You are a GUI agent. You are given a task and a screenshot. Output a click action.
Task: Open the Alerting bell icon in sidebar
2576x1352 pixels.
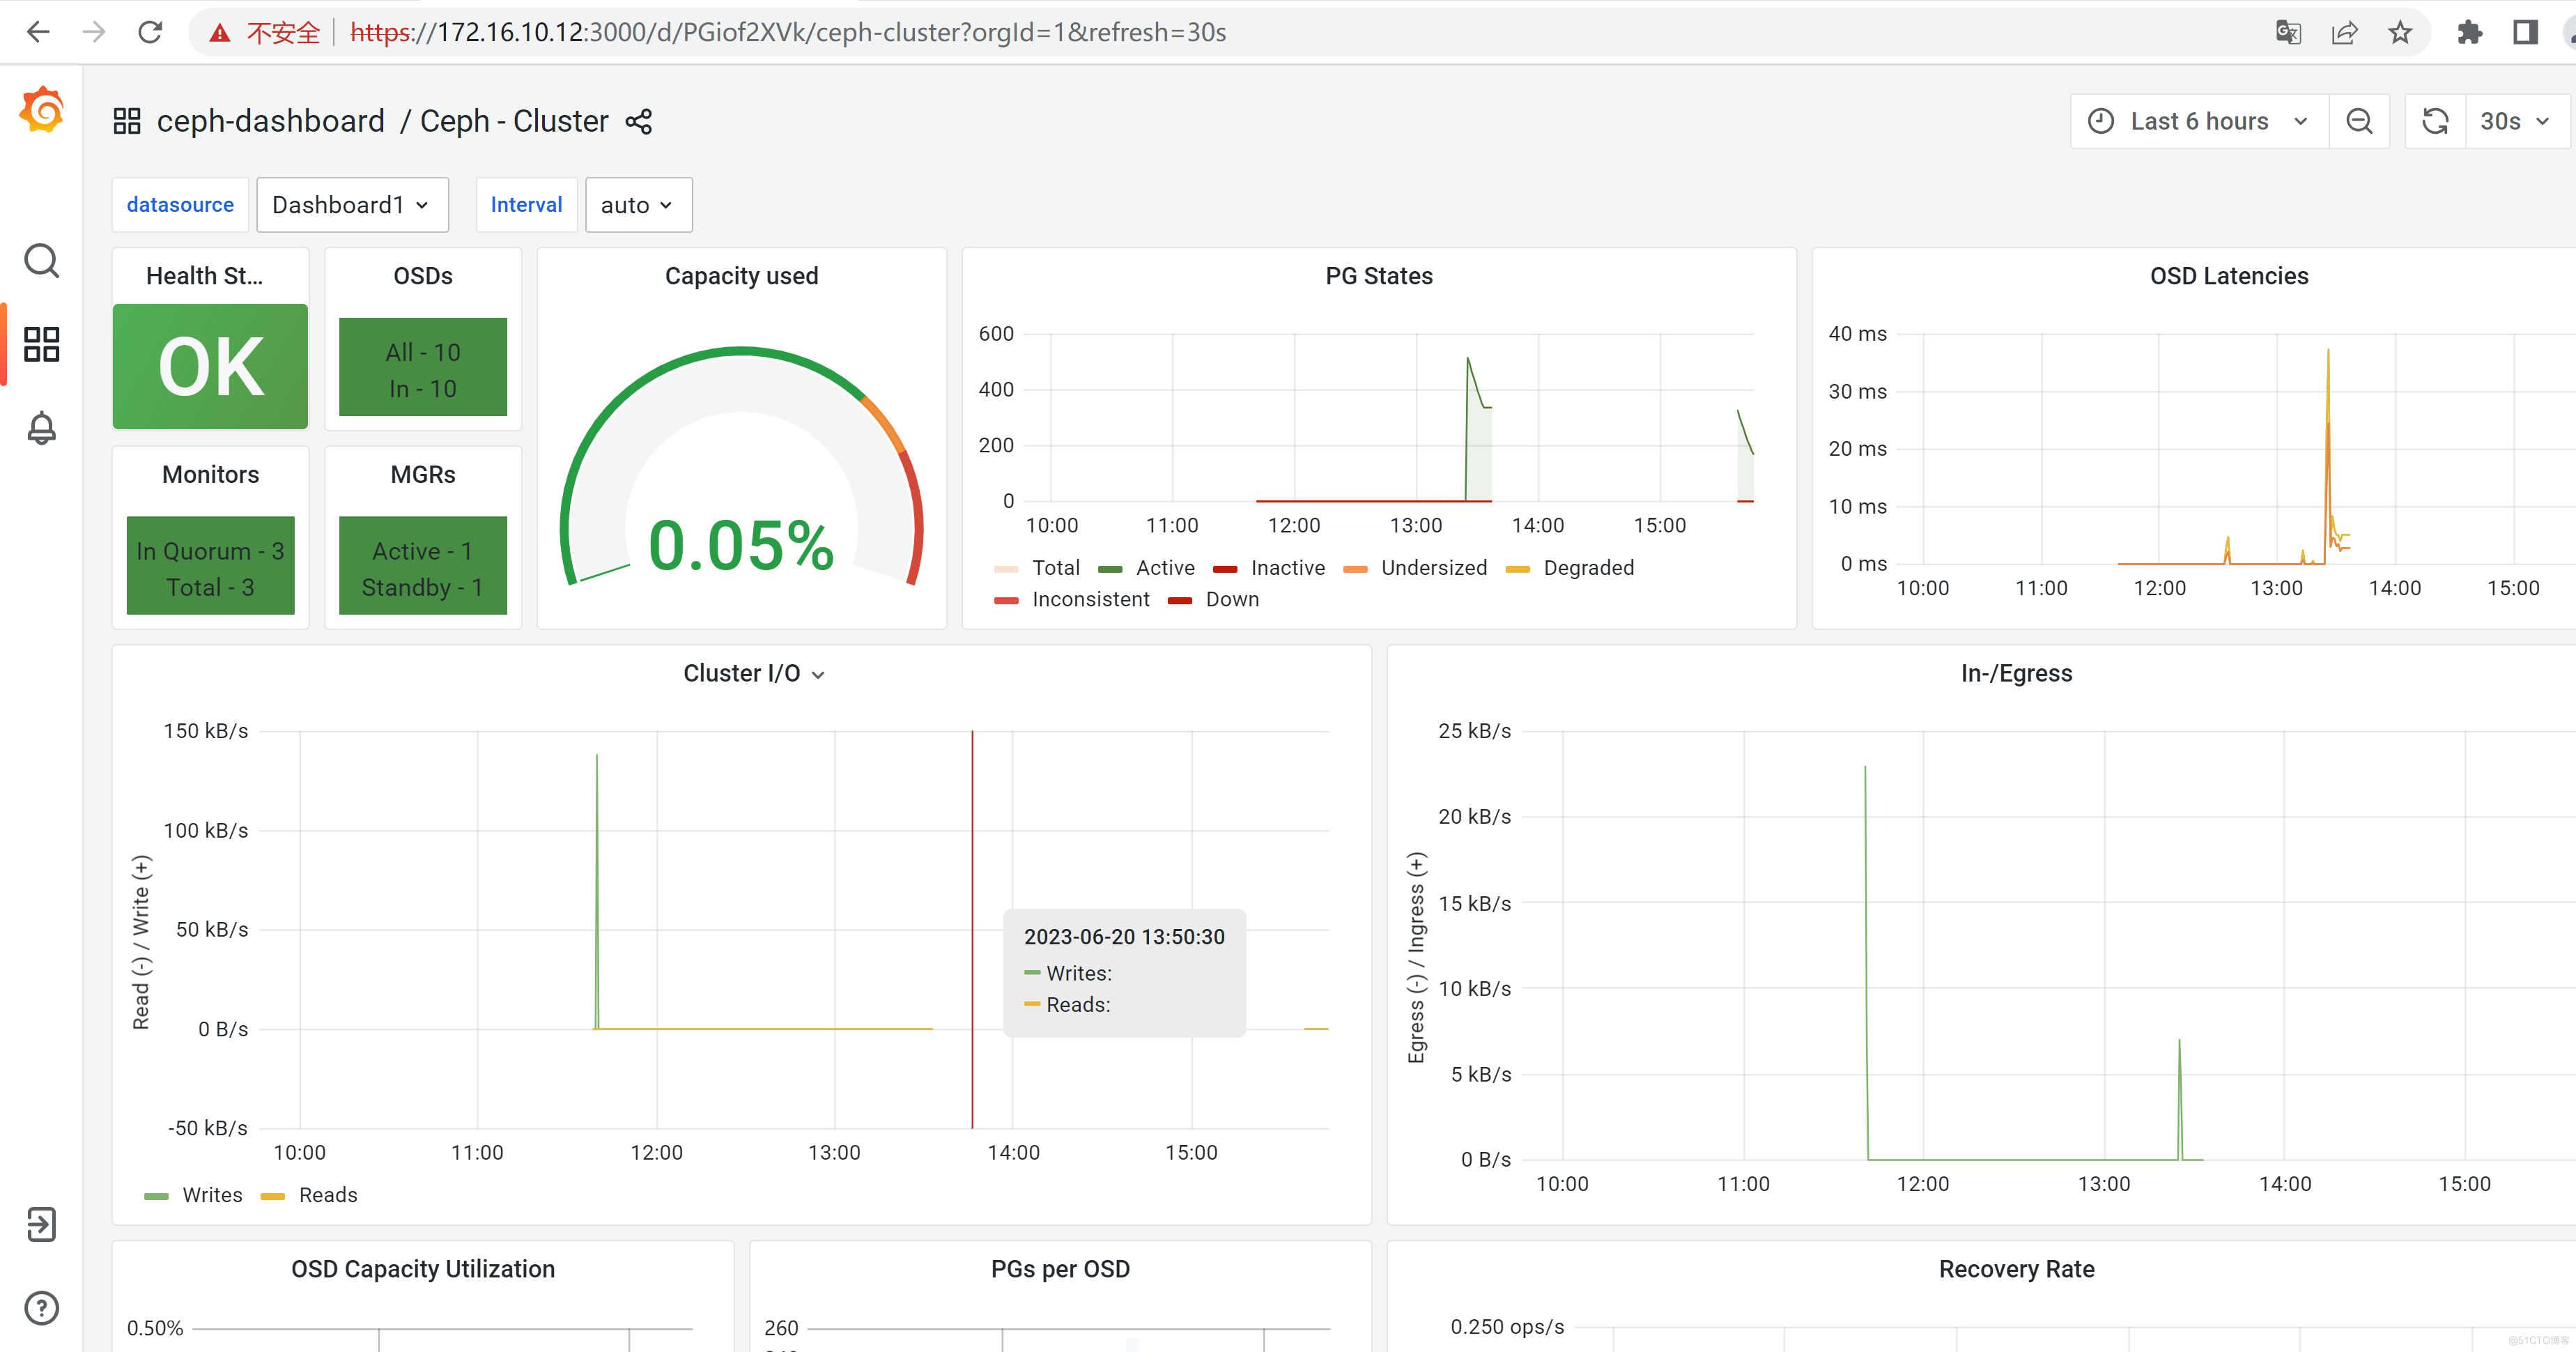pyautogui.click(x=41, y=428)
